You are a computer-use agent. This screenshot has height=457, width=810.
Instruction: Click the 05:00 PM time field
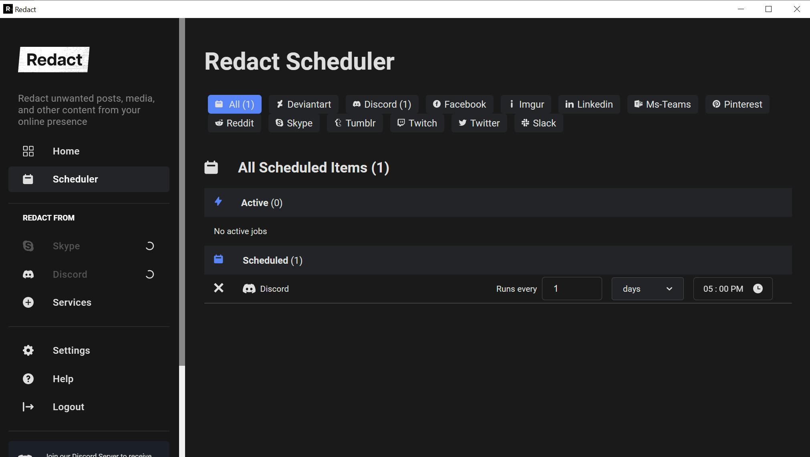tap(733, 289)
